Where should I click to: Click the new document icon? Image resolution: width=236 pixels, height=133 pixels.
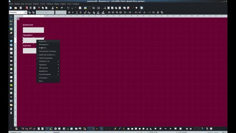pyautogui.click(x=11, y=8)
